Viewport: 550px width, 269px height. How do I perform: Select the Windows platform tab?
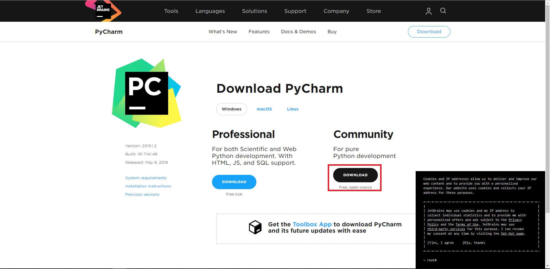coord(231,109)
